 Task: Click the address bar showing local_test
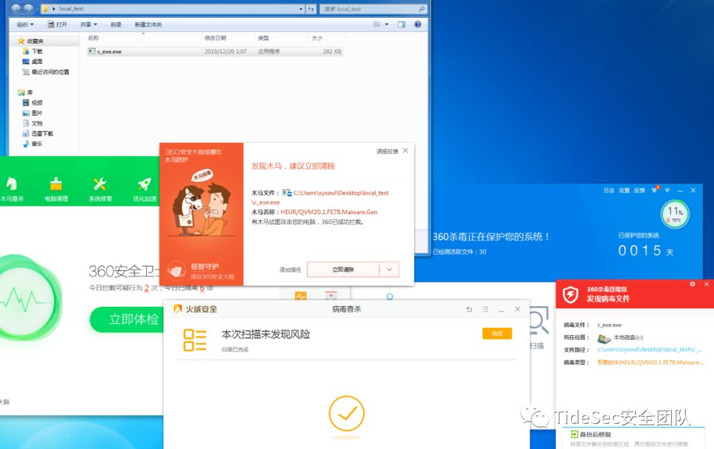[x=173, y=9]
